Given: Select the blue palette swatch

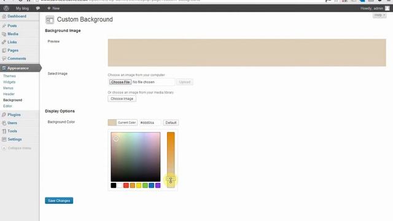Looking at the screenshot, I should click(x=152, y=185).
